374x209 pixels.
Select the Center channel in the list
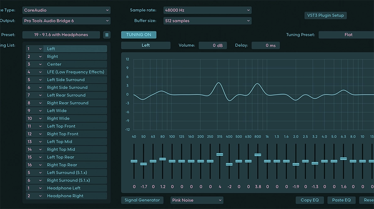point(75,64)
